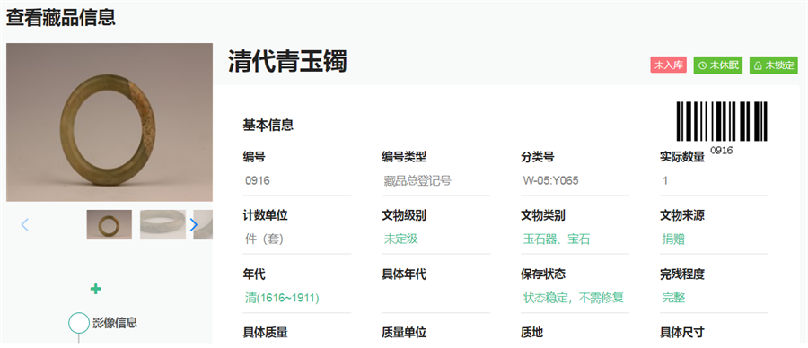Click the 文物来源 value 捐赠
The width and height of the screenshot is (808, 348).
(x=673, y=239)
